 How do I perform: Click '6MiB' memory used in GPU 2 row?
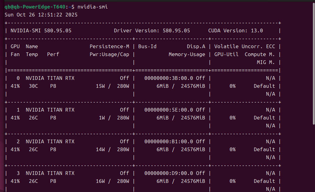point(163,150)
